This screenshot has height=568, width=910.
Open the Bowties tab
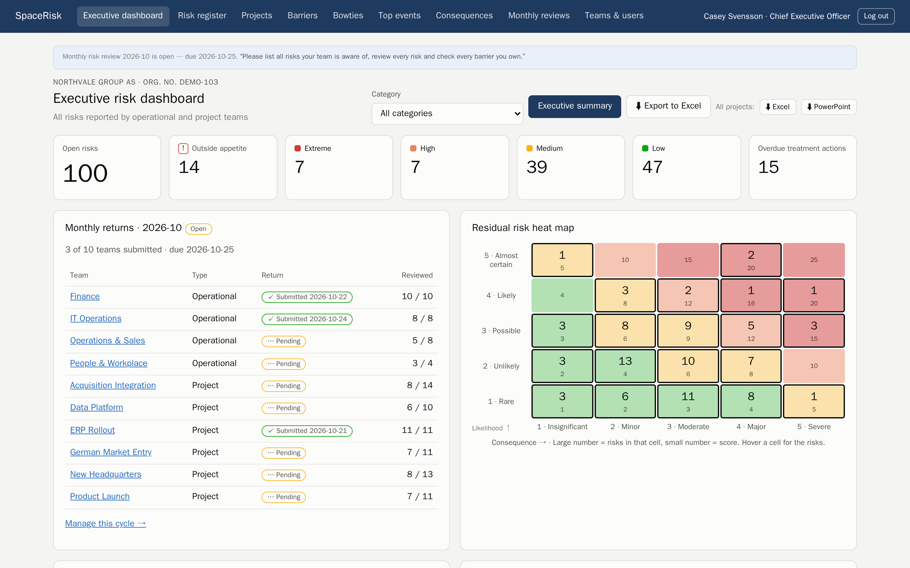coord(348,16)
